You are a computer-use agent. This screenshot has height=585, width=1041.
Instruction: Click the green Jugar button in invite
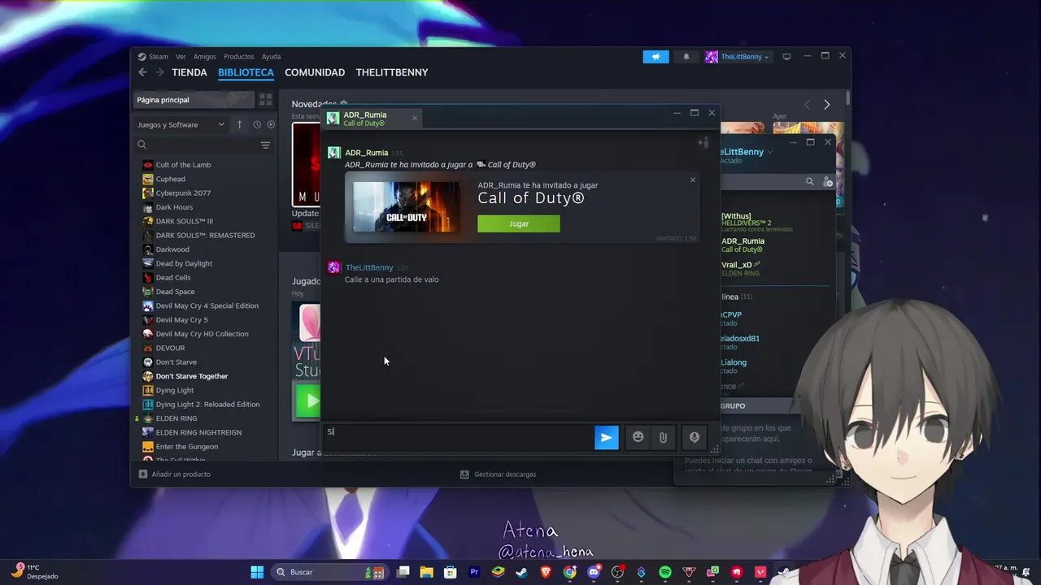coord(519,223)
